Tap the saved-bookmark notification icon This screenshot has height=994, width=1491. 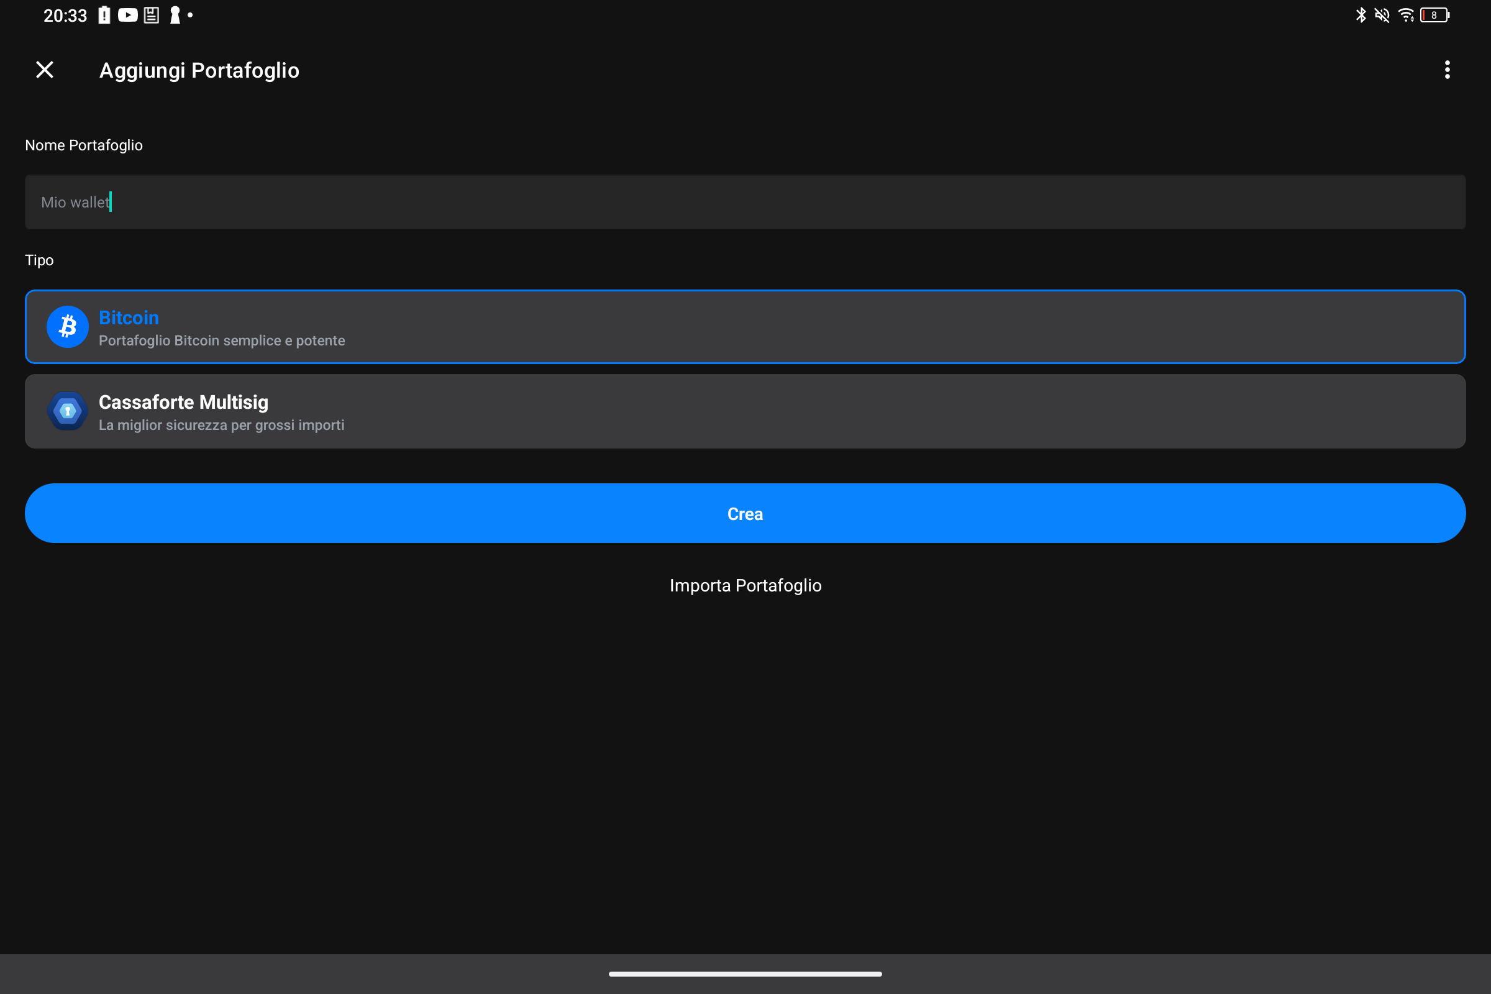click(150, 14)
